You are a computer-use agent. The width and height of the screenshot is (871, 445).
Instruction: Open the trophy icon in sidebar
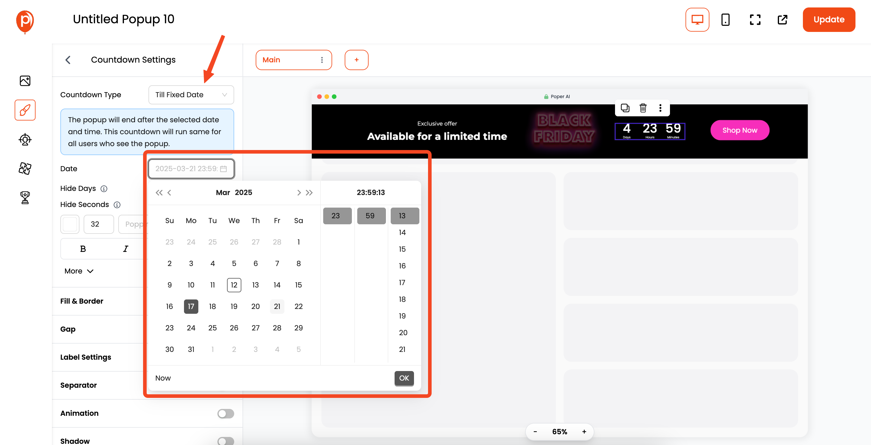pyautogui.click(x=25, y=197)
